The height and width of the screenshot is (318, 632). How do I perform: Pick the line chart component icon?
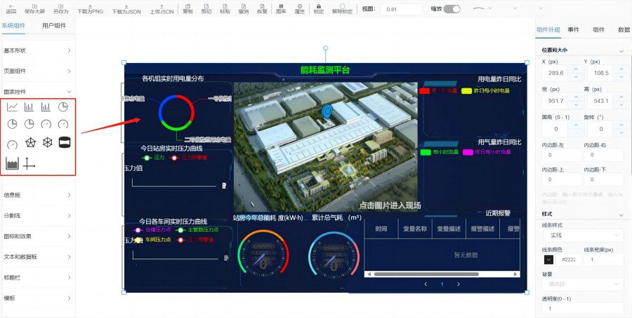(12, 107)
